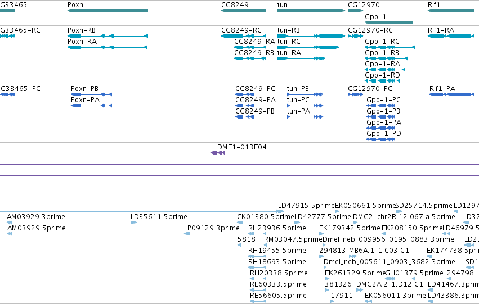Click feature DMG2A.2_1.D12.C1
The width and height of the screenshot is (479, 304).
(360, 290)
